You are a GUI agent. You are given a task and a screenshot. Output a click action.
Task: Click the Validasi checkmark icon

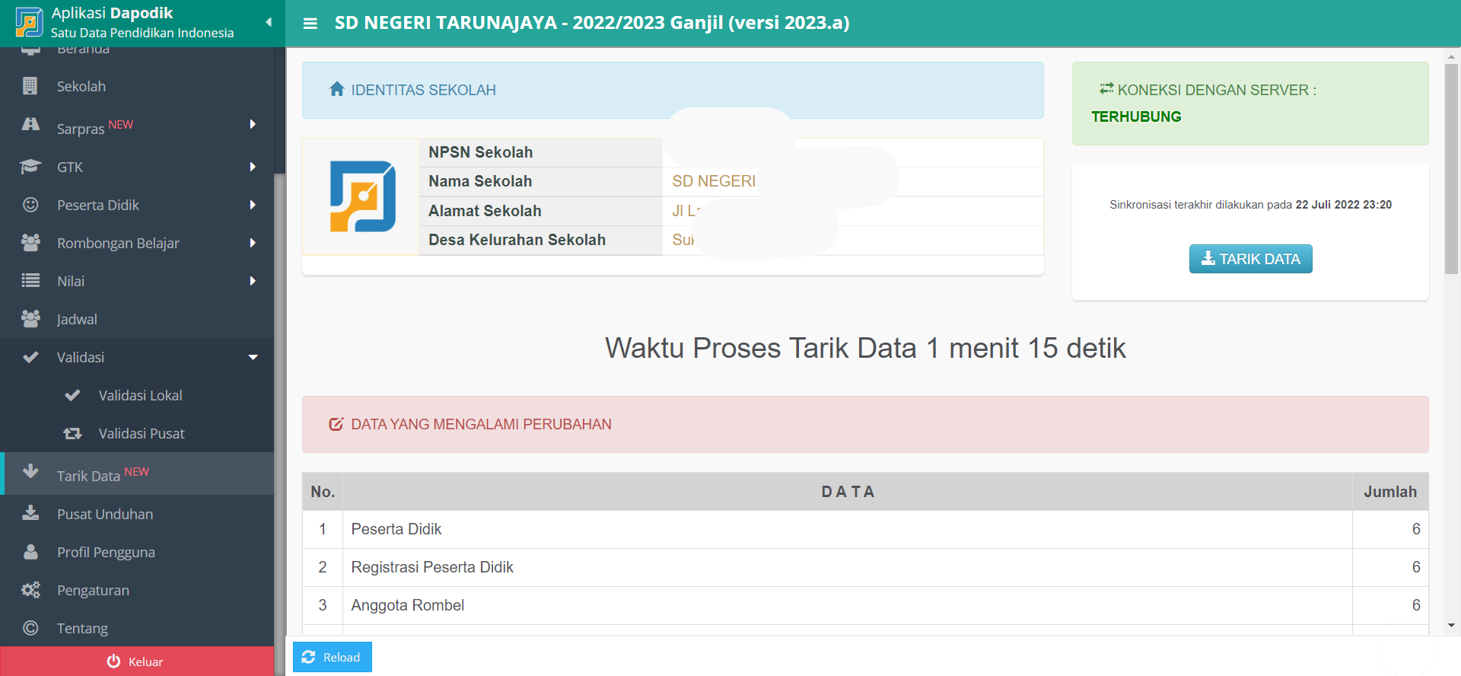click(30, 357)
